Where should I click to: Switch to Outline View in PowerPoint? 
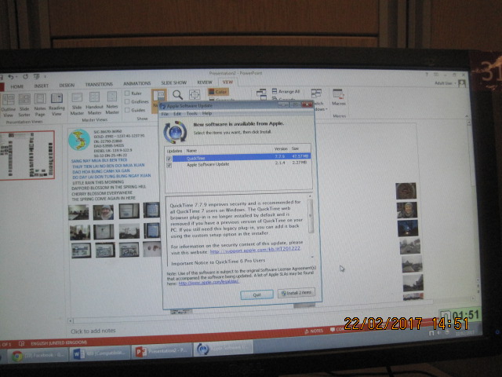[x=9, y=105]
